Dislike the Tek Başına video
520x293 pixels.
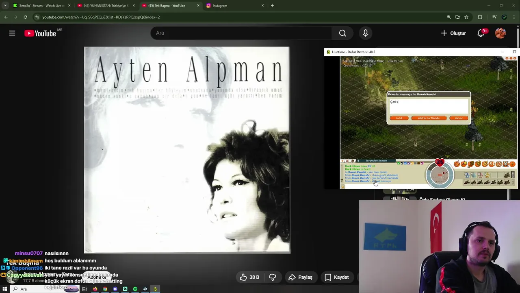point(273,277)
